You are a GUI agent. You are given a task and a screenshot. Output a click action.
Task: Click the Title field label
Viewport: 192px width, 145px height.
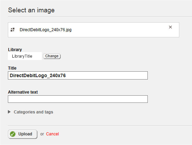(12, 68)
